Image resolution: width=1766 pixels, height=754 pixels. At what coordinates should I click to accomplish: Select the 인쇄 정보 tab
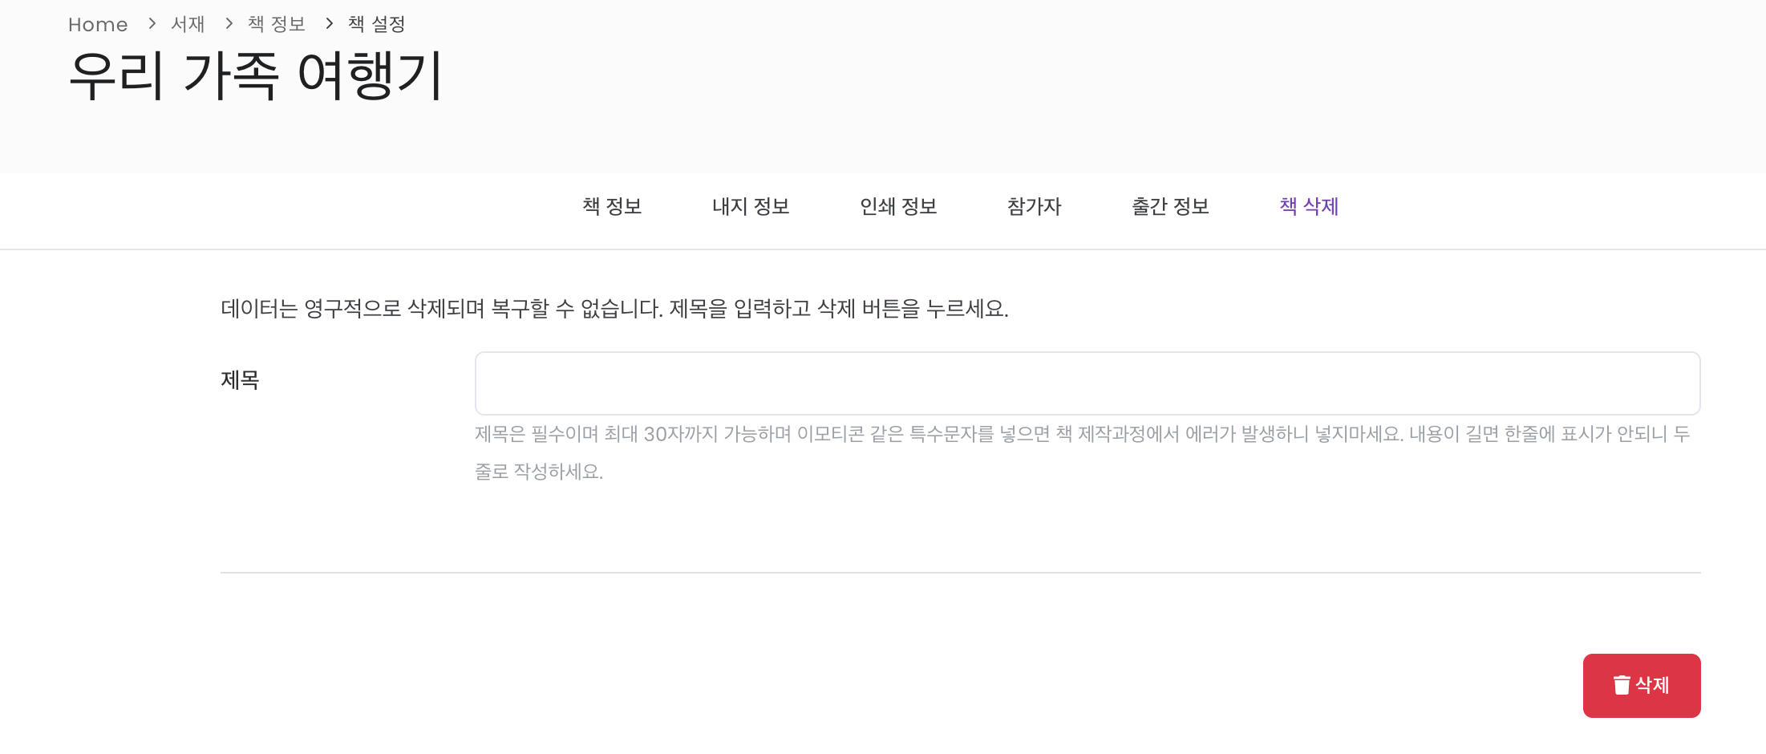tap(898, 206)
